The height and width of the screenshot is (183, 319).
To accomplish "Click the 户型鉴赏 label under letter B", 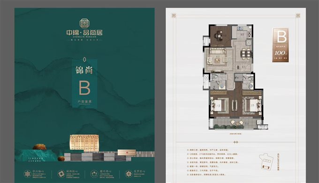I will (x=84, y=101).
